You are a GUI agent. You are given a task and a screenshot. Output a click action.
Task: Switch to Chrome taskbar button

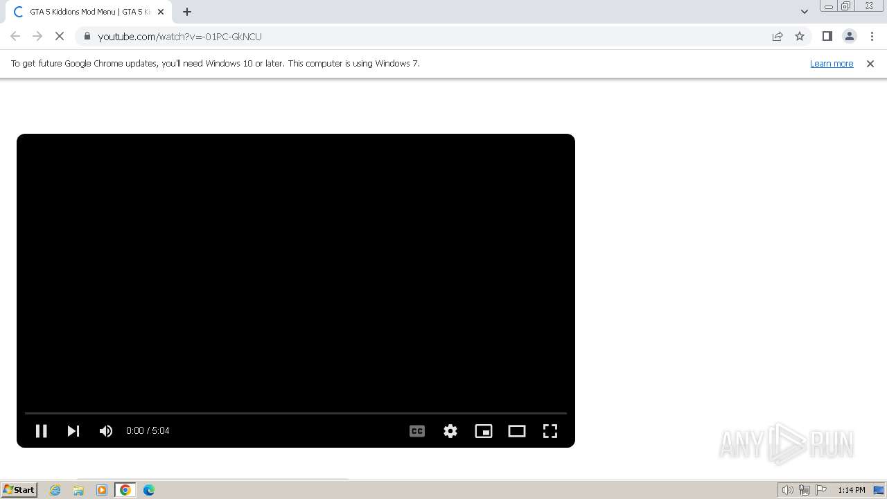click(125, 490)
